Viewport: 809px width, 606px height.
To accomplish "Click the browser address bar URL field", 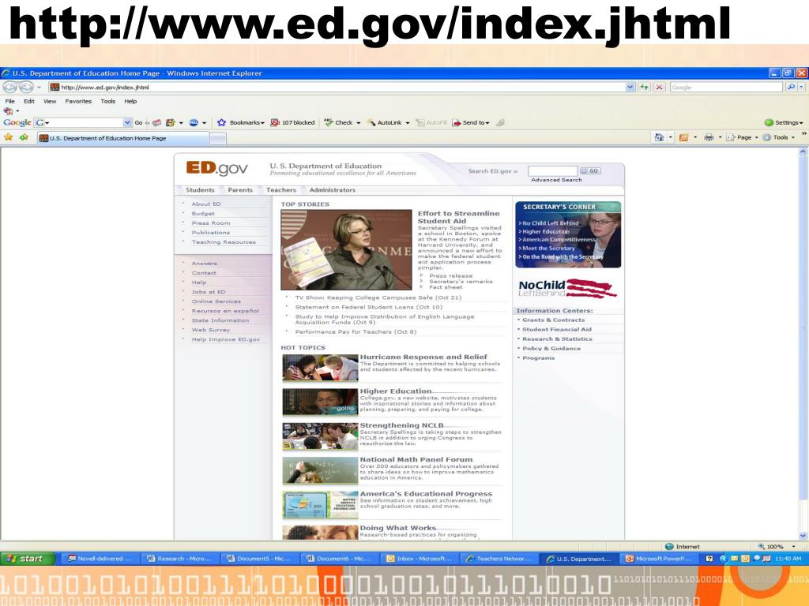I will [337, 87].
